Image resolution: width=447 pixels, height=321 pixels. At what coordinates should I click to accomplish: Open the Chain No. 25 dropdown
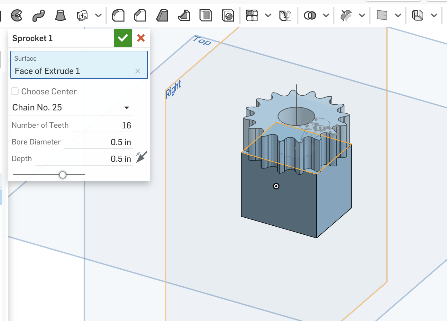[127, 108]
